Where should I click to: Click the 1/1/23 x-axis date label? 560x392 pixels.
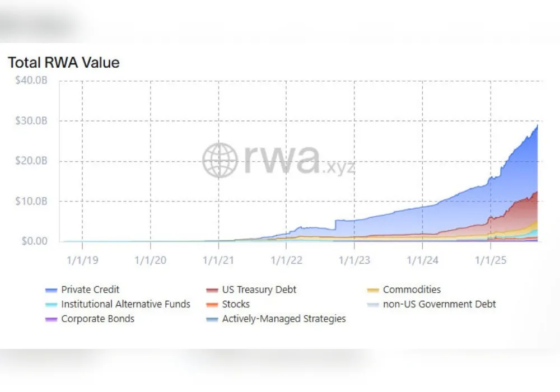354,260
